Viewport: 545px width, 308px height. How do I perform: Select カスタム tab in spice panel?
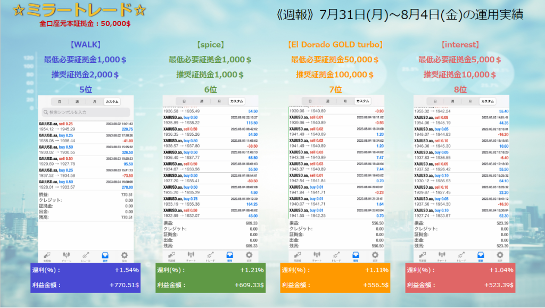pyautogui.click(x=237, y=101)
